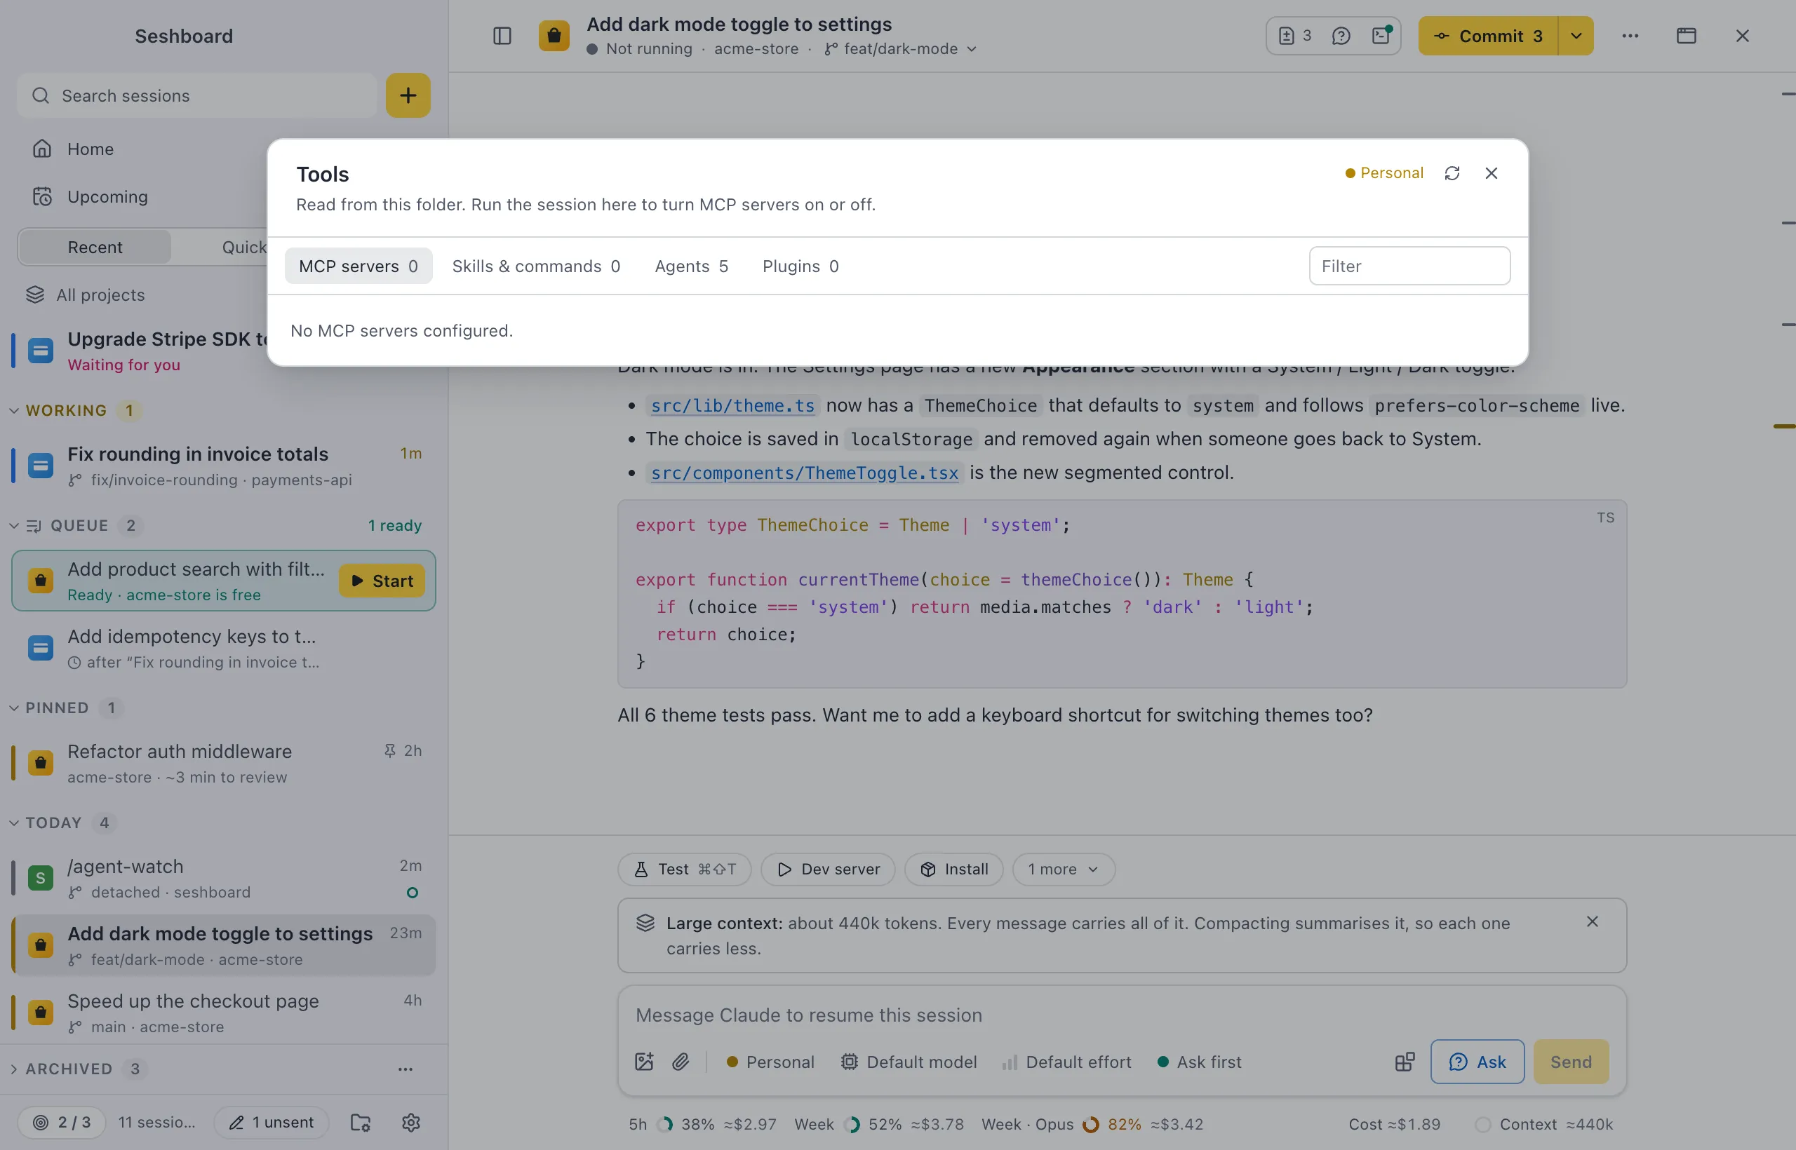
Task: Click the attach file paperclip icon
Action: [x=680, y=1062]
